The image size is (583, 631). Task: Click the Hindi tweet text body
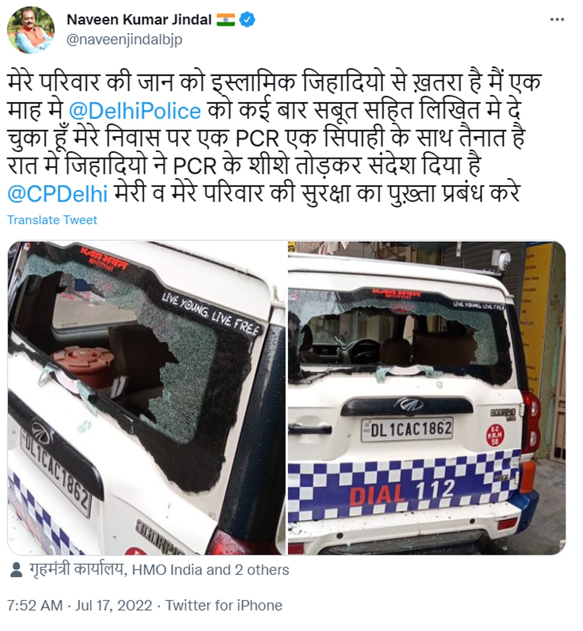click(x=274, y=138)
